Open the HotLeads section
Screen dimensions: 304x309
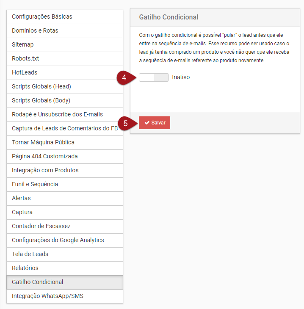(25, 73)
